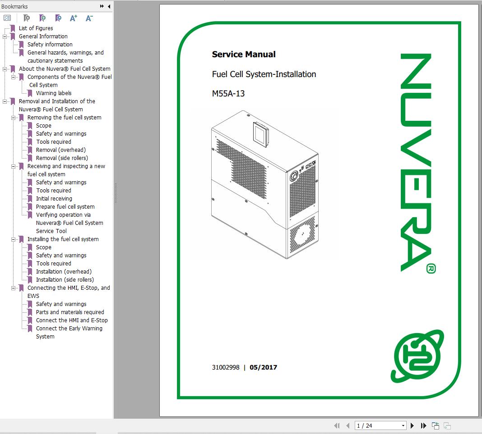
Task: Open Connect the HMI and E-Stop bookmark
Action: (72, 320)
